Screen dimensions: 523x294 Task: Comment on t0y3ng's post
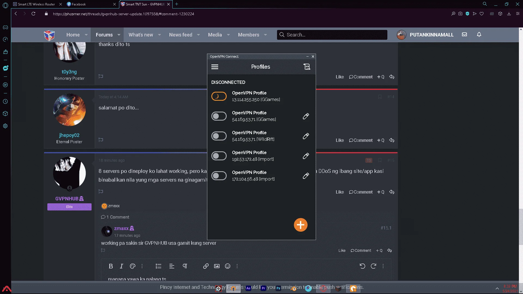(x=361, y=77)
